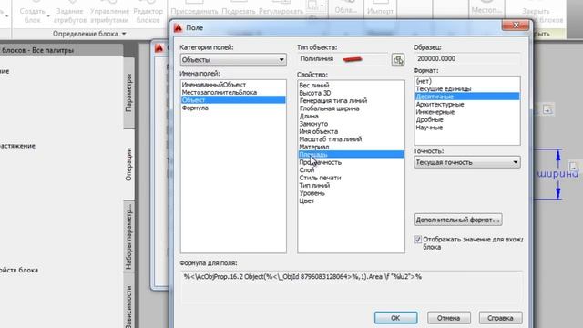Toggle Отображать значение для вхождения блока checkbox
Screen dimensions: 583x328
(x=417, y=240)
